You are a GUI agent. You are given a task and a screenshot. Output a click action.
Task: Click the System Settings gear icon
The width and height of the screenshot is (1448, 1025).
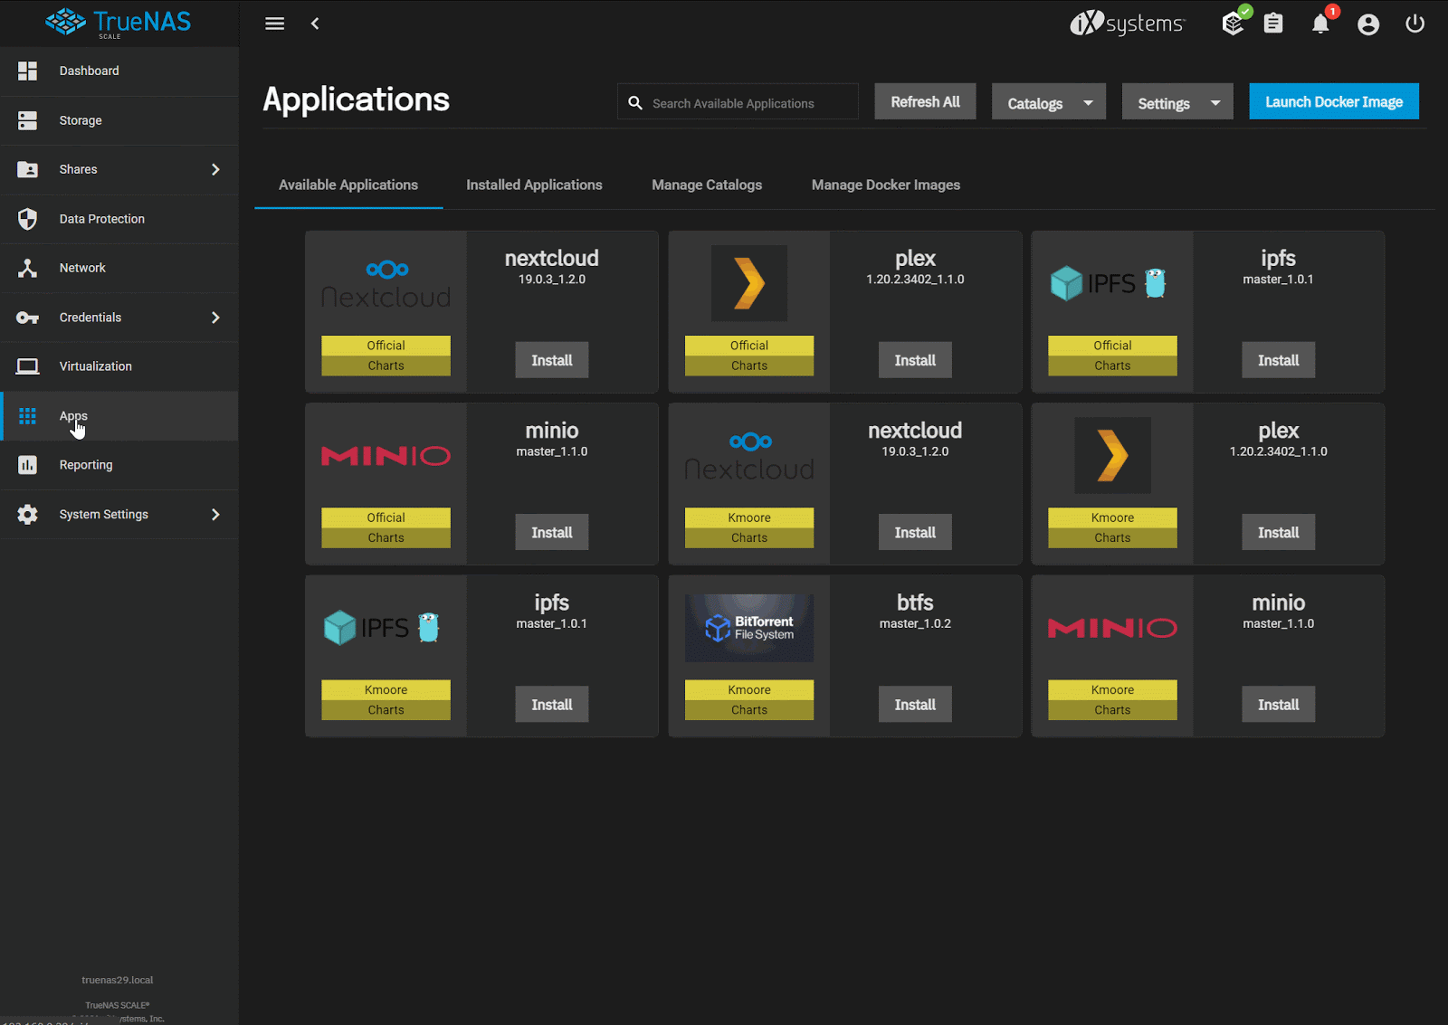coord(28,514)
